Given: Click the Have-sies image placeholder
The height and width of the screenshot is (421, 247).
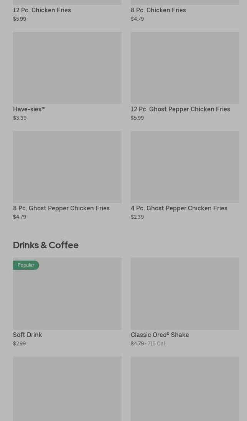Looking at the screenshot, I should point(67,68).
